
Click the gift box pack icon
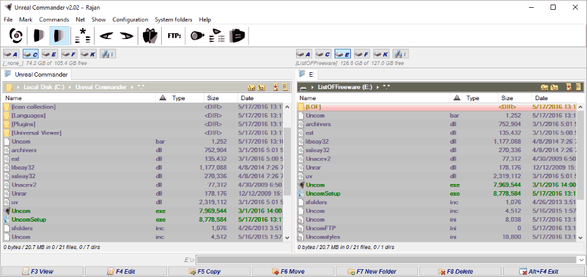(x=150, y=36)
